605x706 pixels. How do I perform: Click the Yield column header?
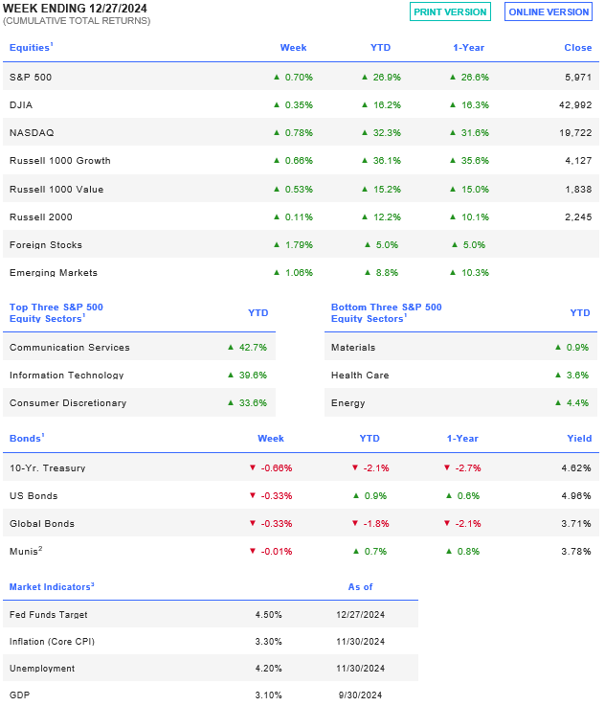pyautogui.click(x=579, y=439)
